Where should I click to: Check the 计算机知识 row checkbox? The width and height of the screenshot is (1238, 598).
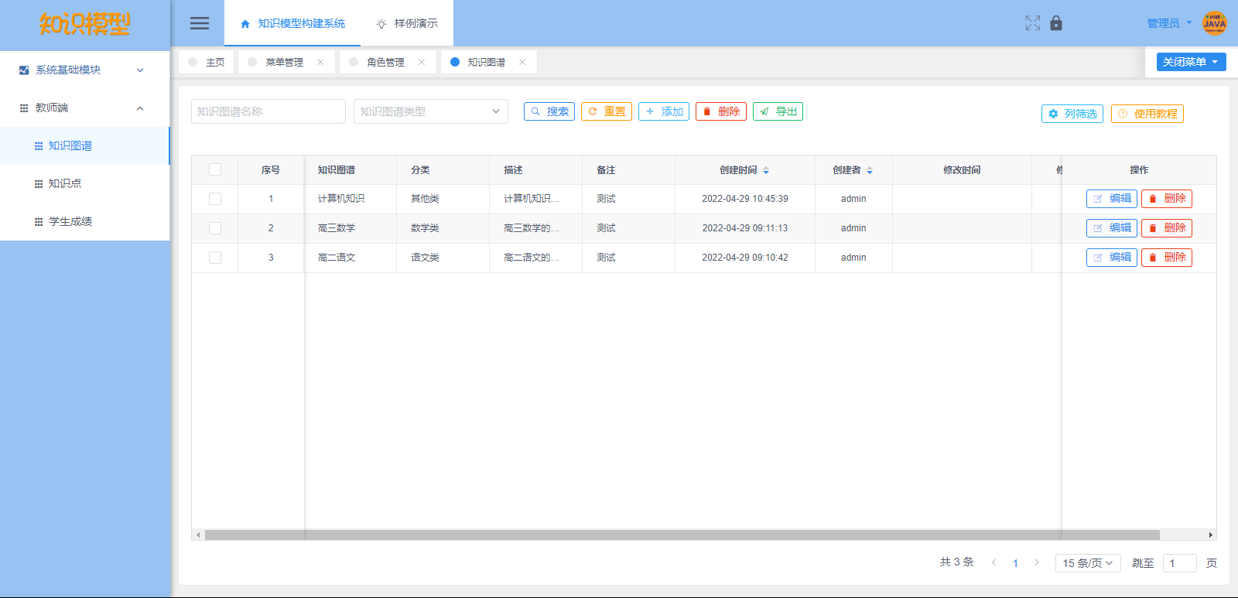215,199
